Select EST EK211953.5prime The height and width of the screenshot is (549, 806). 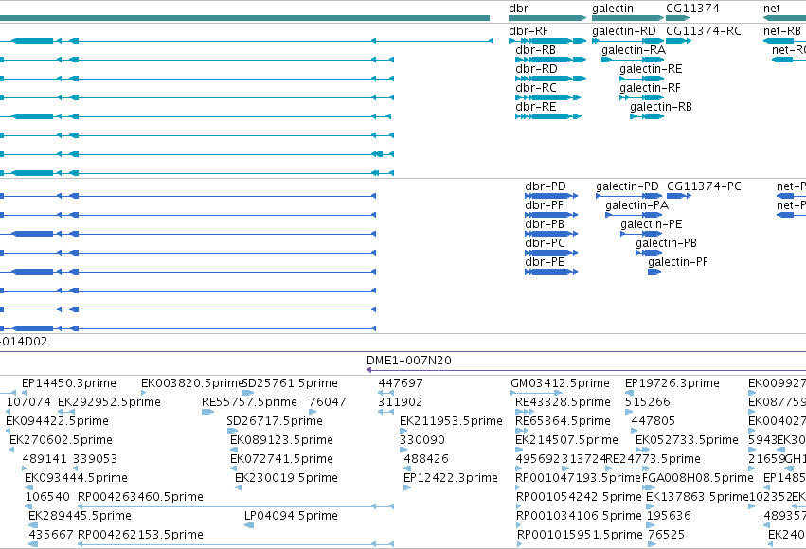tap(452, 420)
